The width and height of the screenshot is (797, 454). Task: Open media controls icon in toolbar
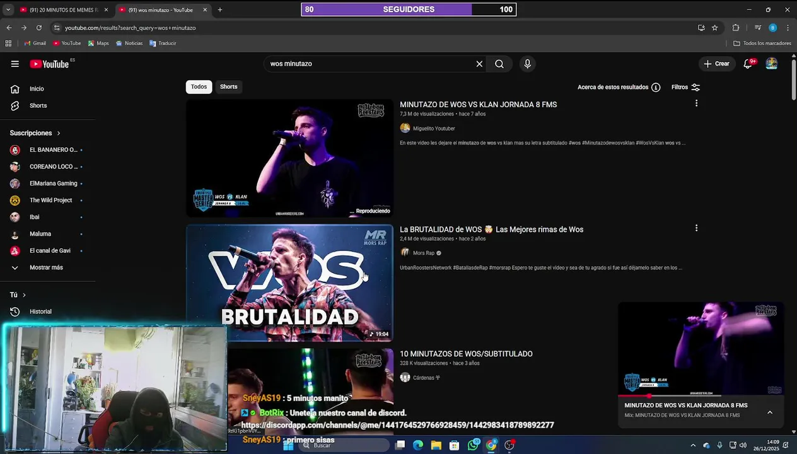click(x=758, y=28)
